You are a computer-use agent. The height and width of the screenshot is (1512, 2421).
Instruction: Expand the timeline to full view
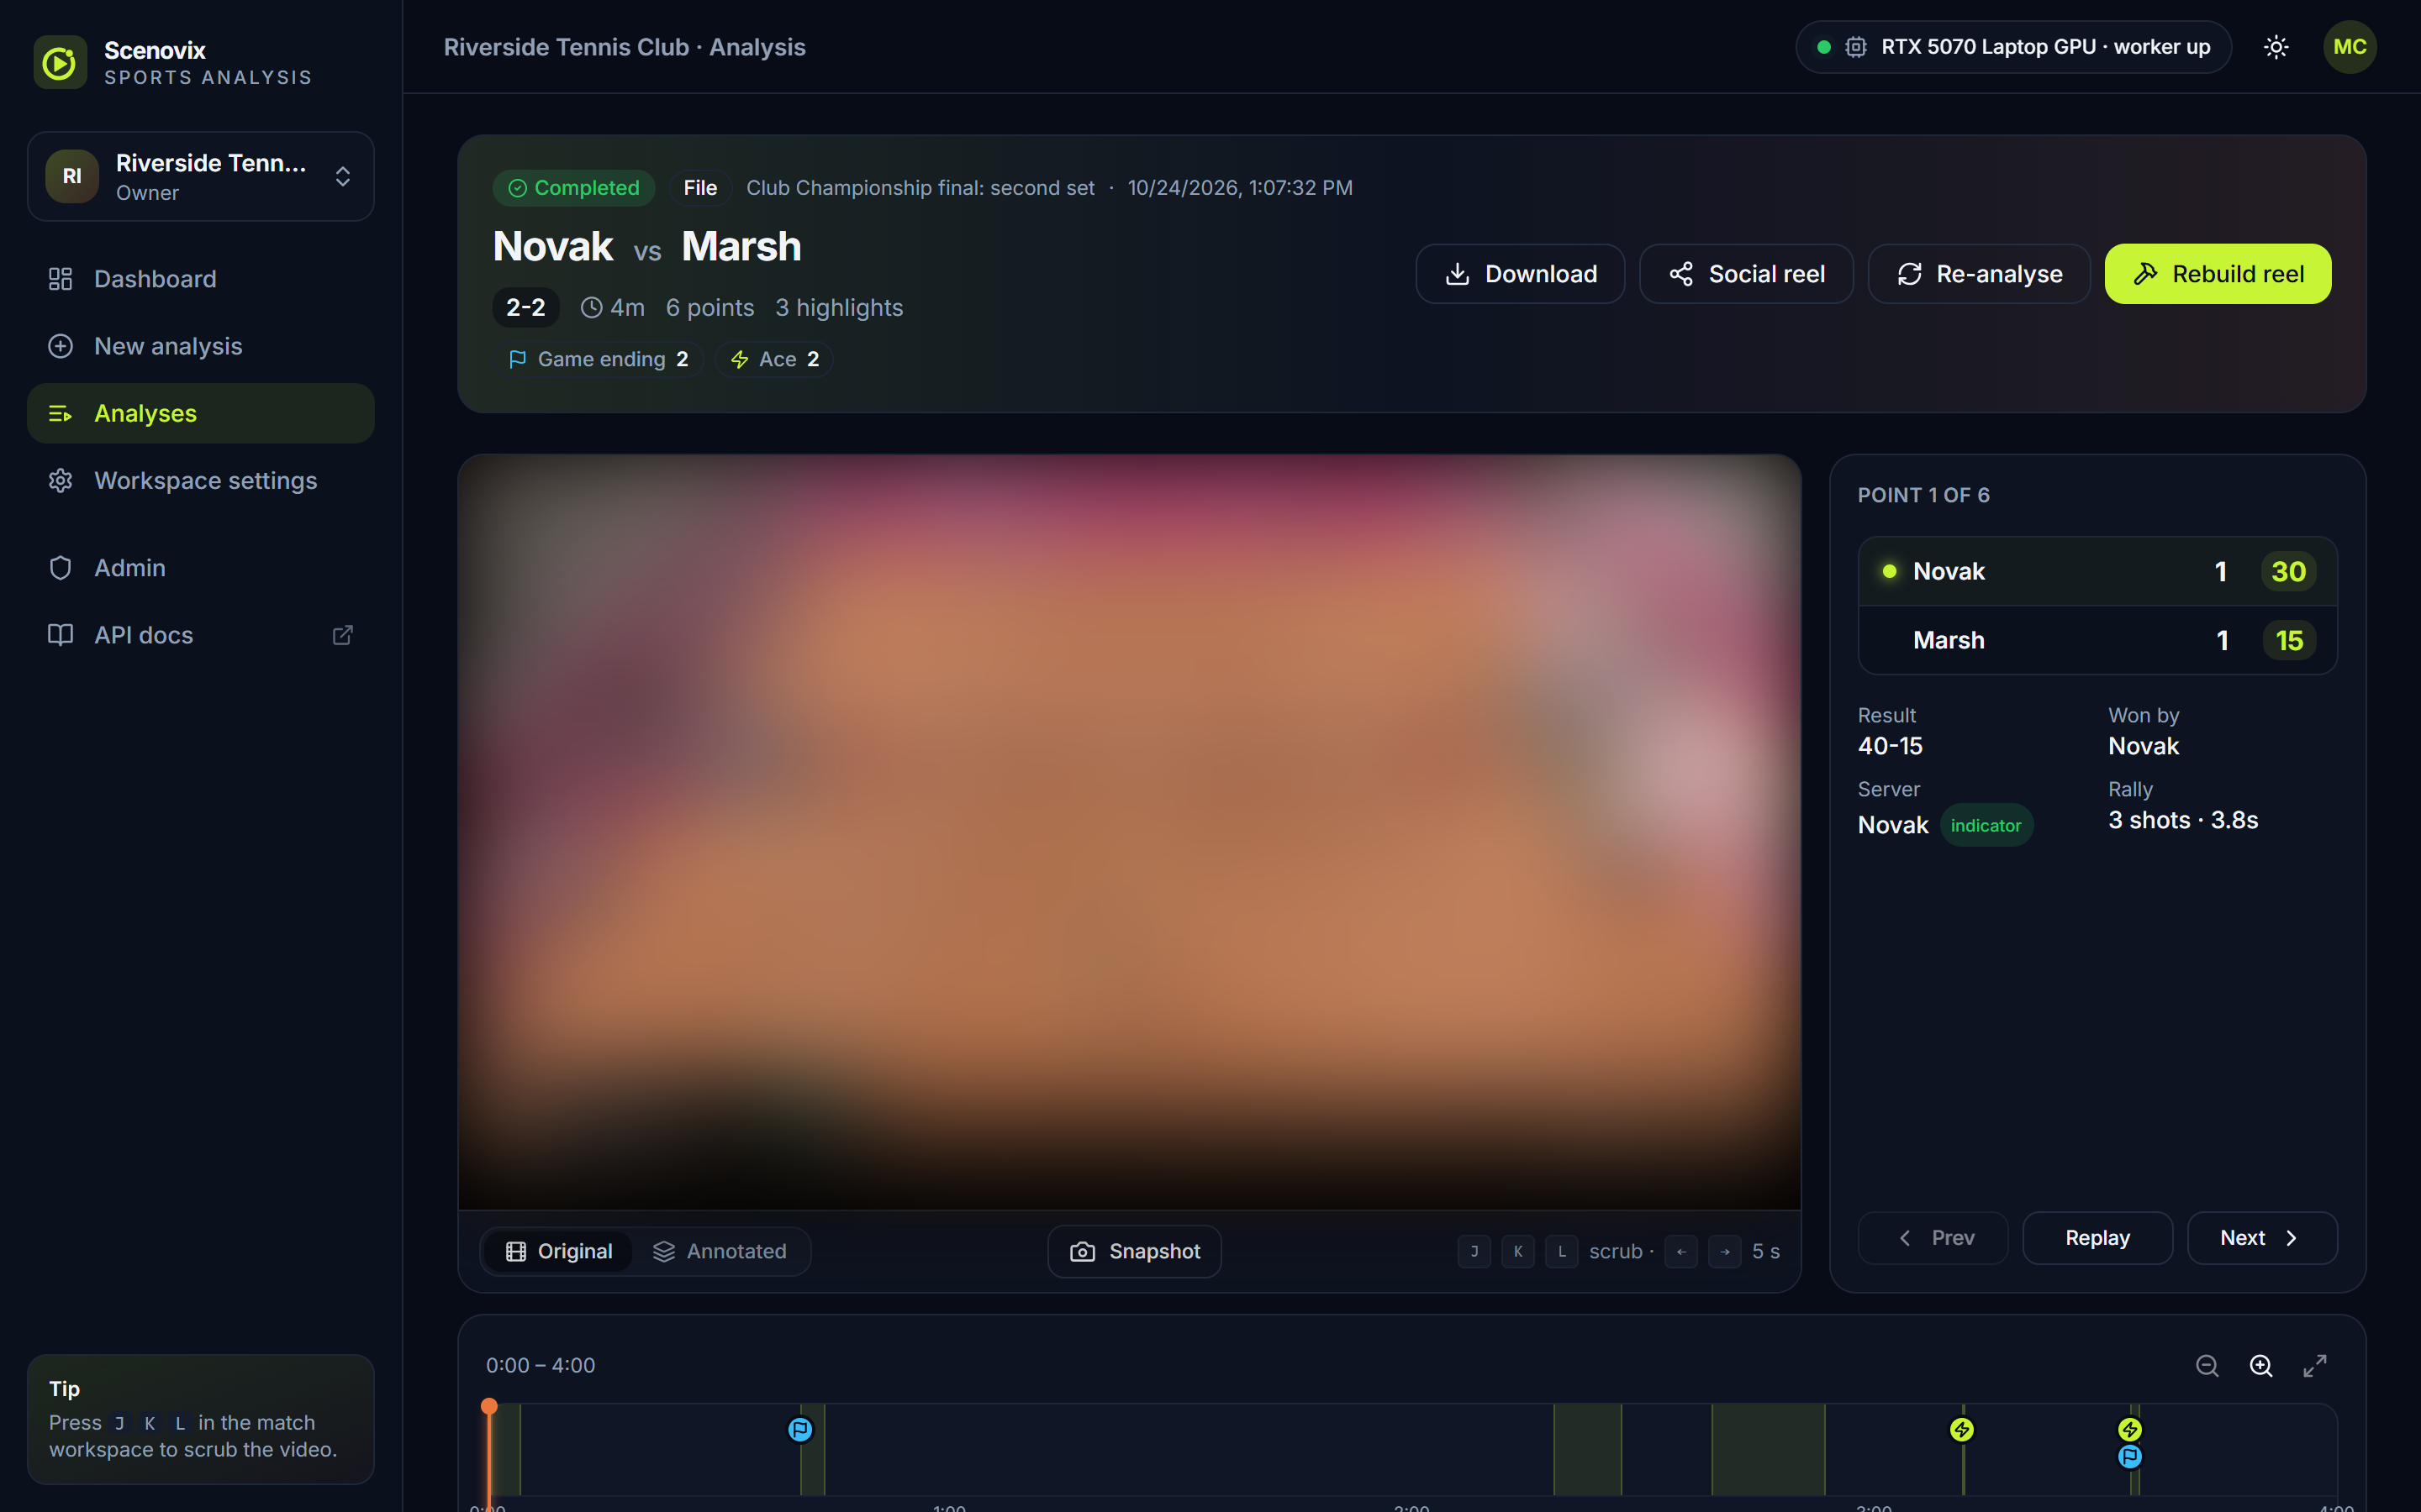coord(2315,1365)
